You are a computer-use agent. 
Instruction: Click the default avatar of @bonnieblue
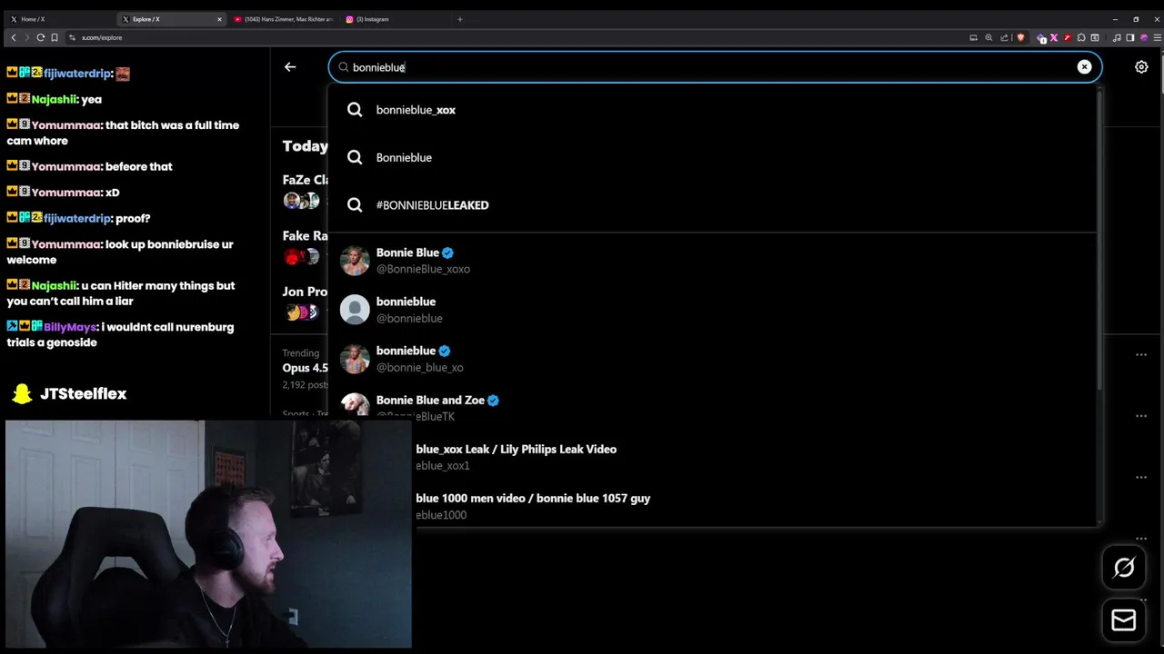(x=355, y=310)
